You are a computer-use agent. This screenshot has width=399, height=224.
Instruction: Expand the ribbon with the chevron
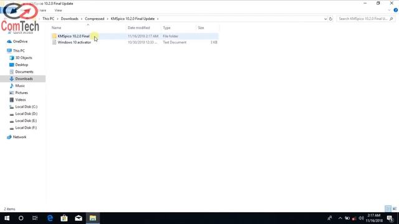[389, 11]
